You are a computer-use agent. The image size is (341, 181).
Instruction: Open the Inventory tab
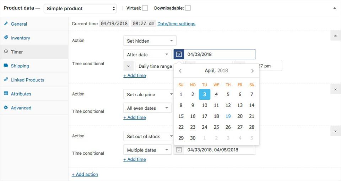pos(20,38)
